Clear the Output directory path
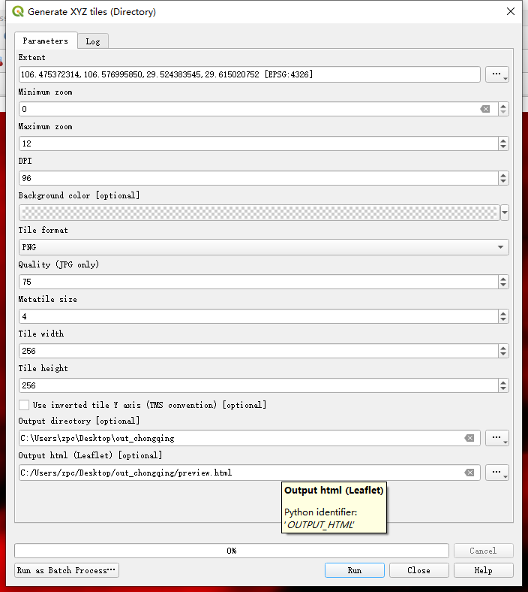528x592 pixels. click(x=469, y=438)
